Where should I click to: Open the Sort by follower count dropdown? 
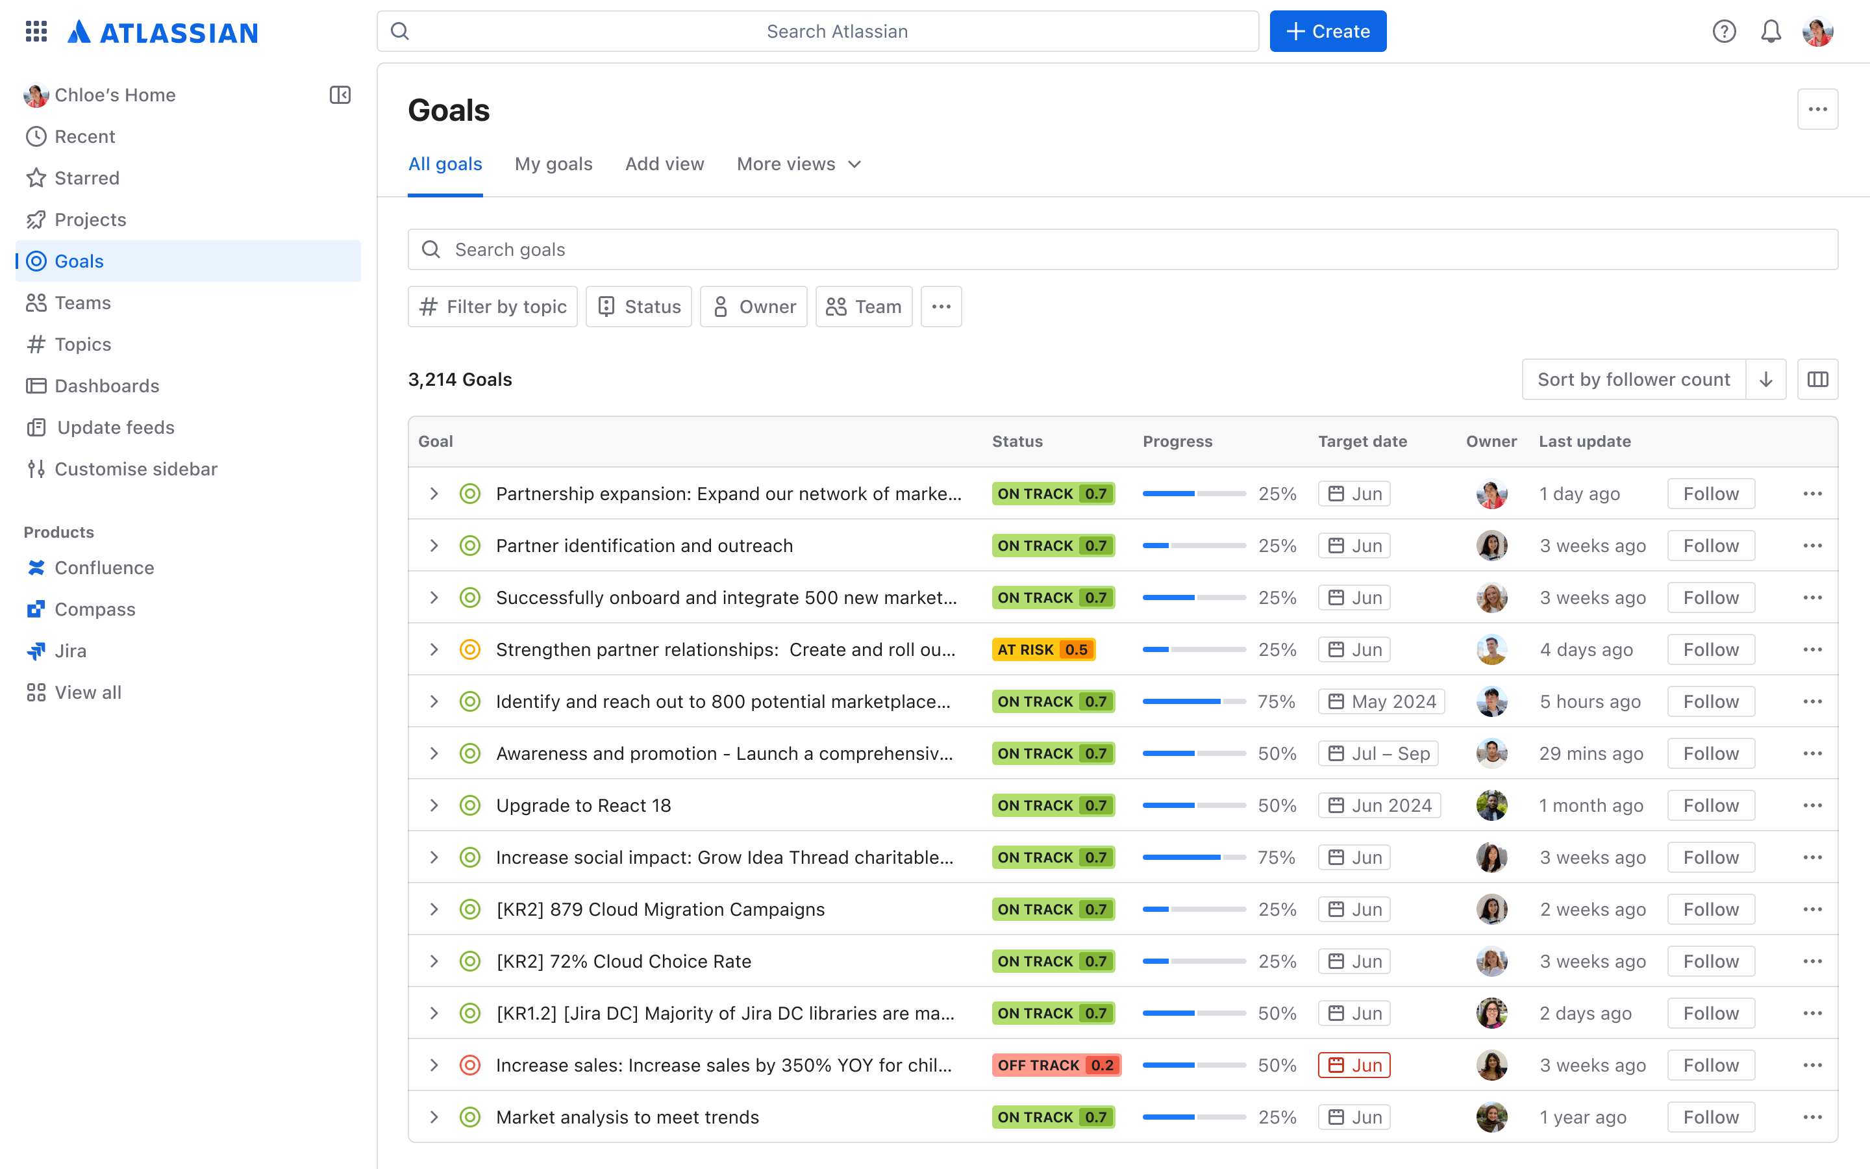[x=1633, y=379]
